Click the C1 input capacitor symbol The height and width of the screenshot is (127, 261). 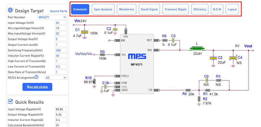coord(85,32)
